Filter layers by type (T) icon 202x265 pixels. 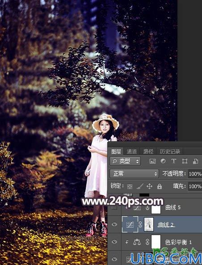174,161
